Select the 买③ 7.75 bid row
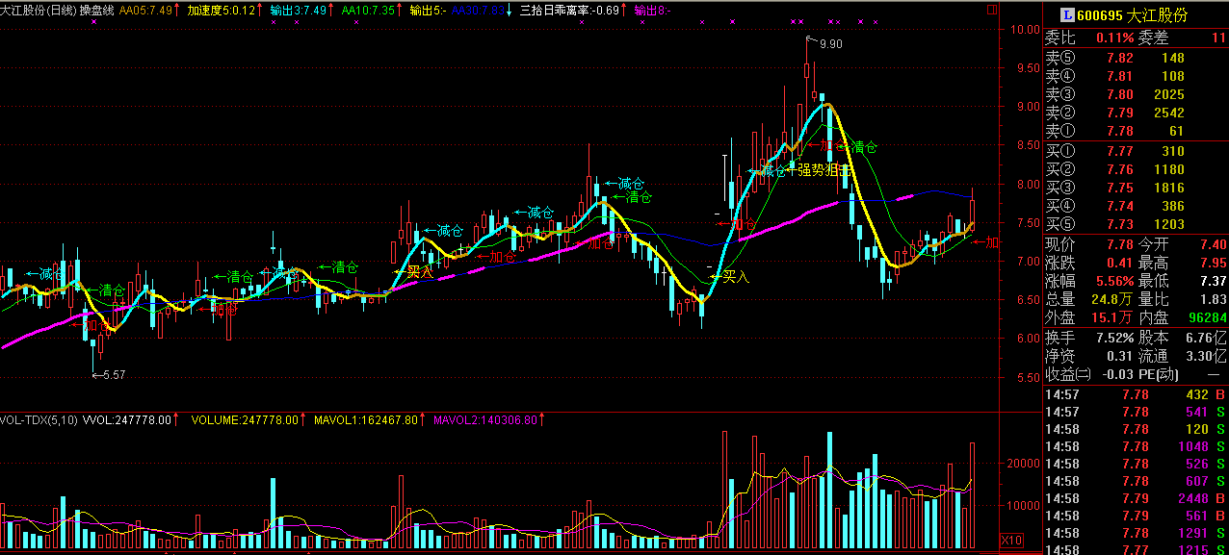The image size is (1229, 555). click(x=1136, y=188)
